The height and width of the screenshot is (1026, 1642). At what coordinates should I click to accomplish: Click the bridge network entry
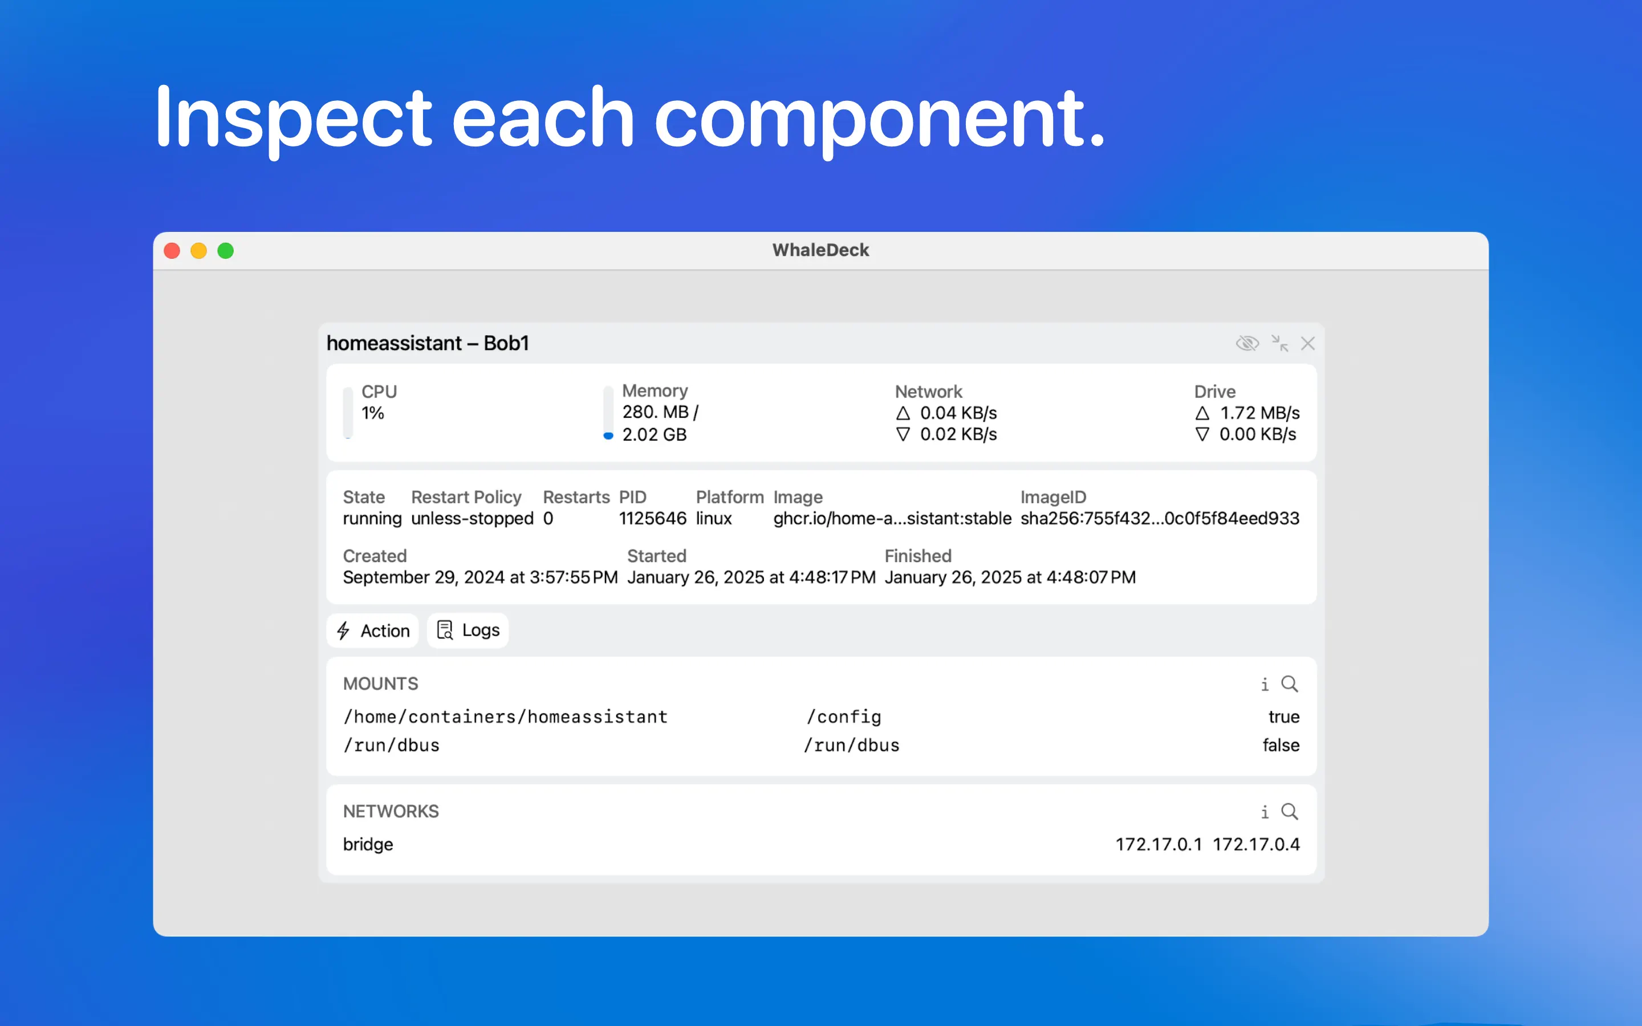tap(368, 844)
